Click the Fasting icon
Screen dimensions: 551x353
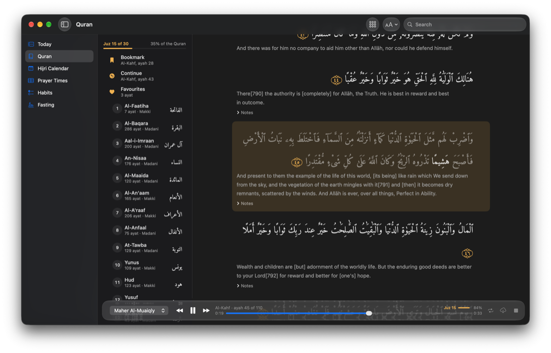(31, 105)
